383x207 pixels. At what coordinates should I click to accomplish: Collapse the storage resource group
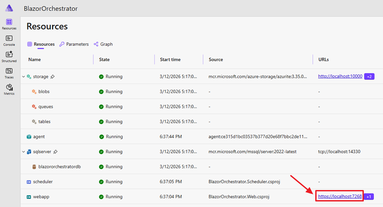(x=23, y=77)
